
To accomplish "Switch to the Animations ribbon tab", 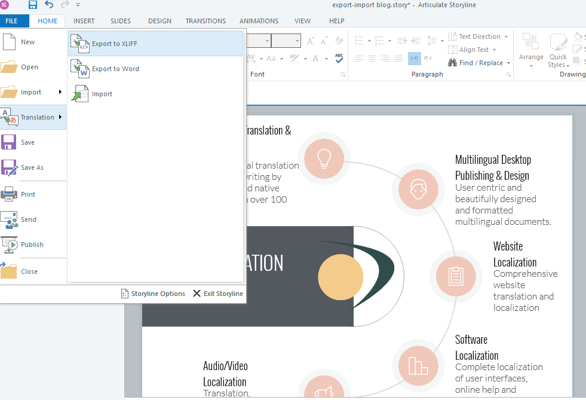I will click(258, 21).
